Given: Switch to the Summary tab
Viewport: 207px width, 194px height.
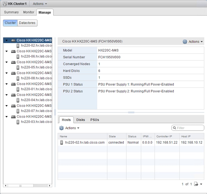Looking at the screenshot, I should coord(11,12).
